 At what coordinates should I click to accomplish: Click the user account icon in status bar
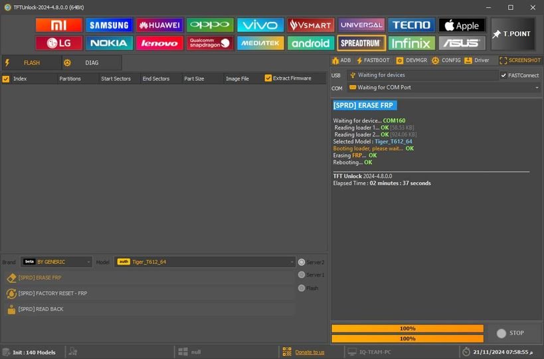(73, 352)
